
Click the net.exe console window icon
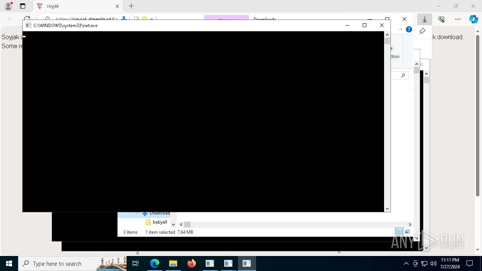click(x=28, y=25)
